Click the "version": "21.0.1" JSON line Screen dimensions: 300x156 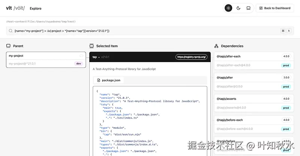point(115,98)
